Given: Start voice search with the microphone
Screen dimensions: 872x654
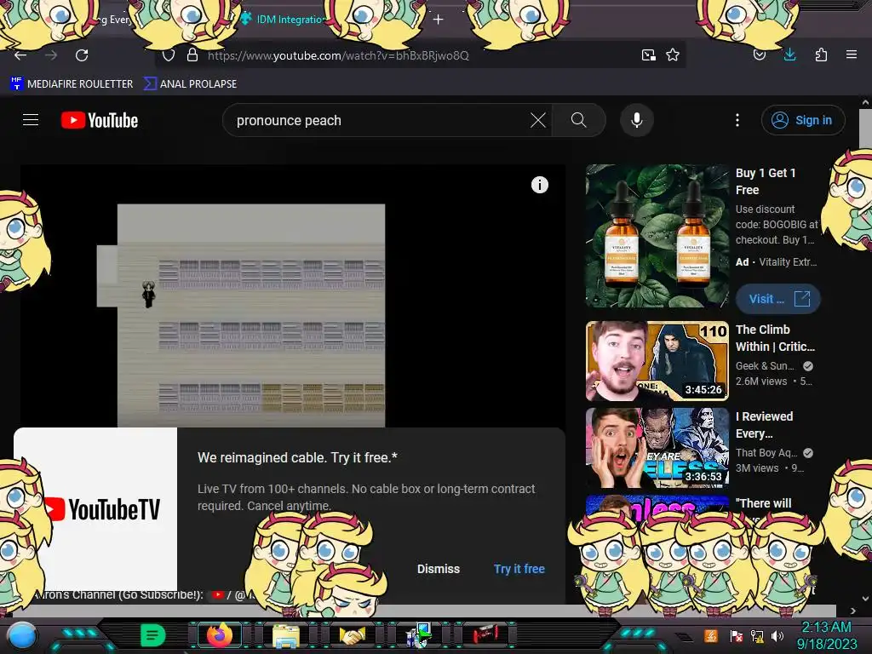Looking at the screenshot, I should click(x=637, y=120).
